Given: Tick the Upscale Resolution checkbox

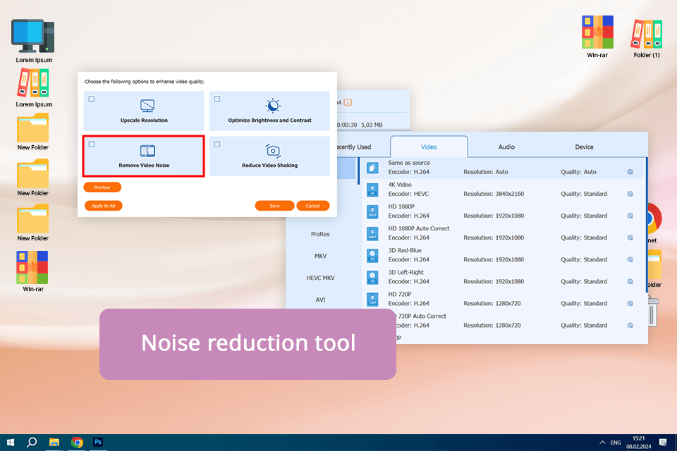Looking at the screenshot, I should tap(92, 99).
